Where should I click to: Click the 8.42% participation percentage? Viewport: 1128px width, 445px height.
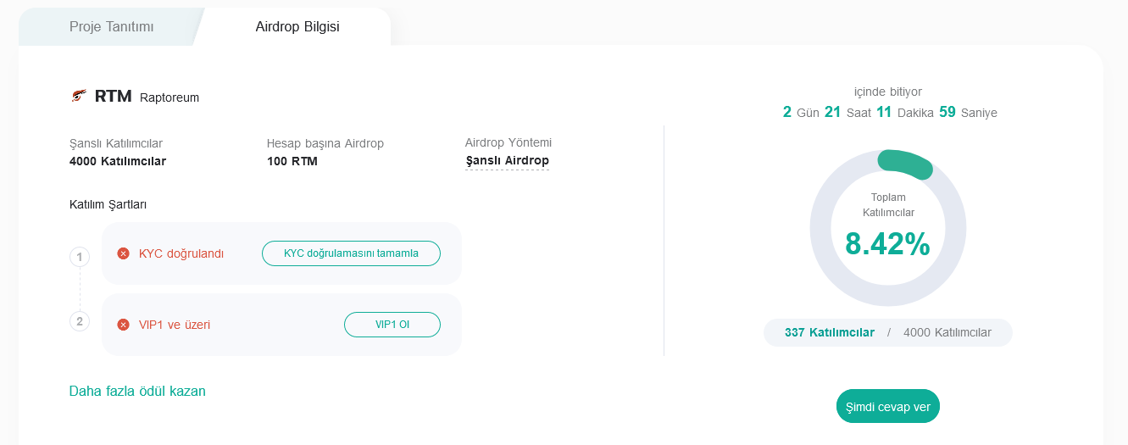pos(887,244)
